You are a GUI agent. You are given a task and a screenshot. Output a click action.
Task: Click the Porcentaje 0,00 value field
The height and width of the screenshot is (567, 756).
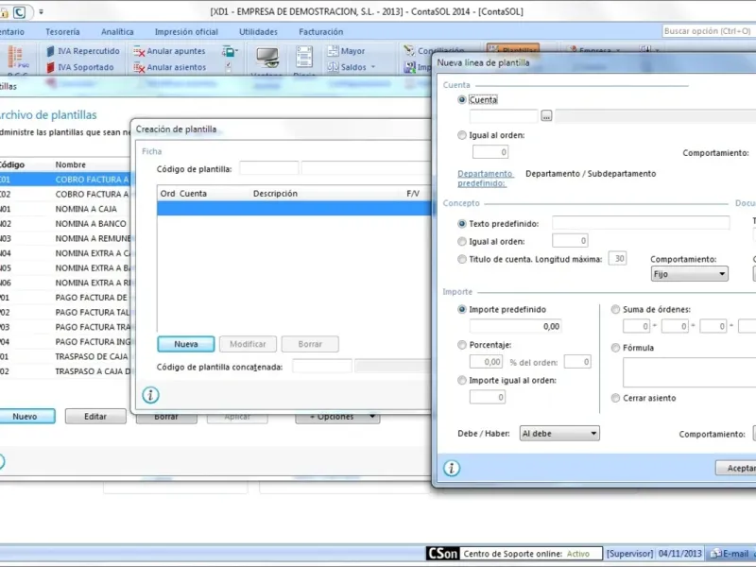pos(487,362)
